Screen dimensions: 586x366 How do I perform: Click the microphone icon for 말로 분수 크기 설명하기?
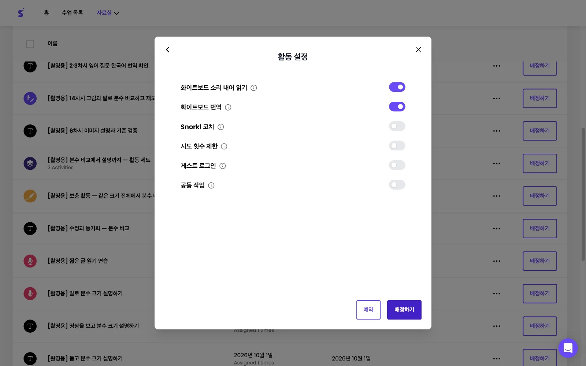pos(30,294)
